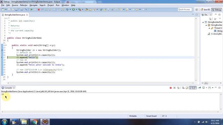This screenshot has width=223, height=125.
Task: Click the 'Writable' status bar entry
Action: click(x=133, y=116)
